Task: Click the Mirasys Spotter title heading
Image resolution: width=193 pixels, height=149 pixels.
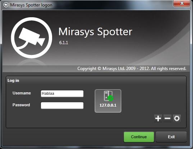Action: point(95,32)
